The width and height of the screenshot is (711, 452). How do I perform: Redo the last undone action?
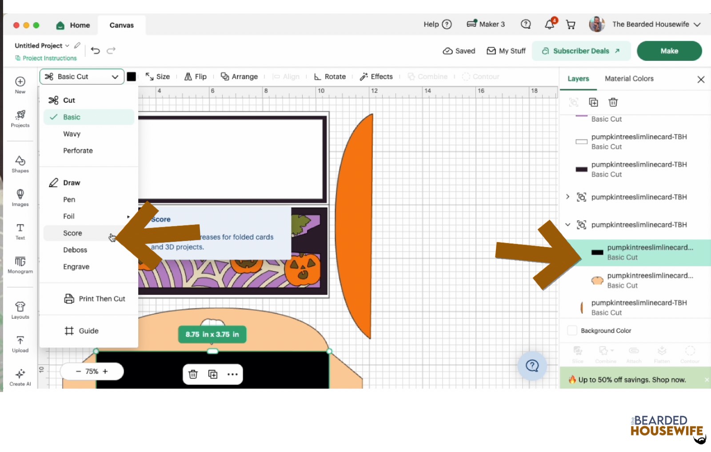[x=111, y=50]
